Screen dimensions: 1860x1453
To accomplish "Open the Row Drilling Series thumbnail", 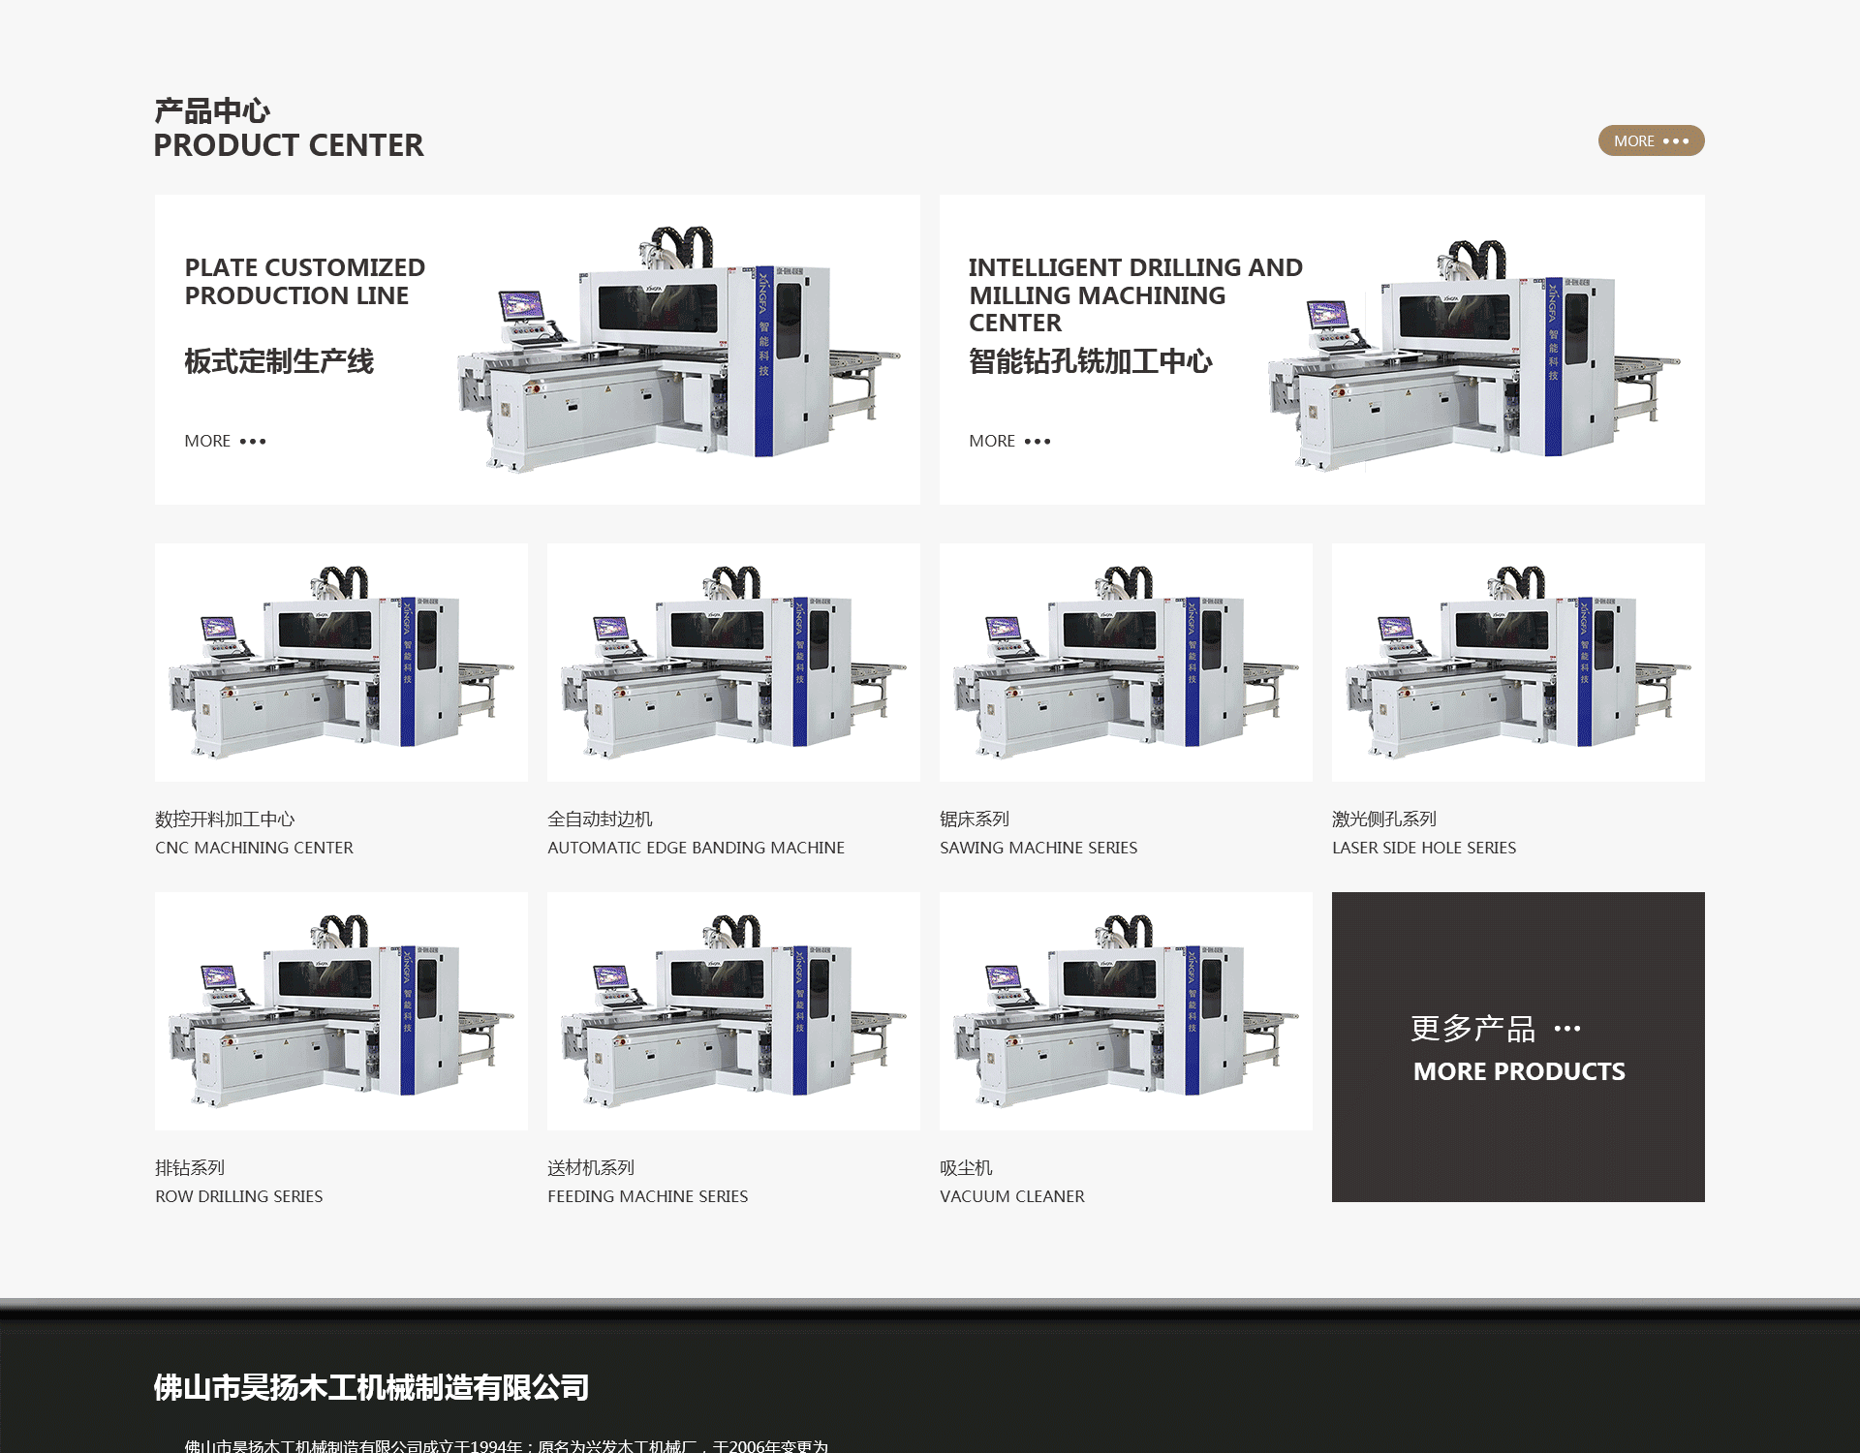I will point(341,1011).
